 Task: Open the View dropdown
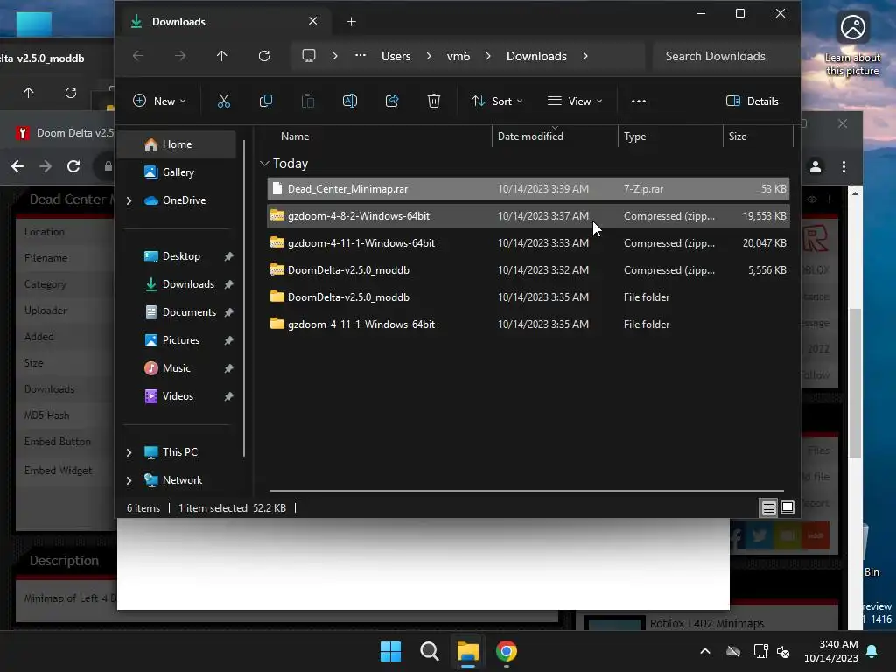[x=575, y=101]
